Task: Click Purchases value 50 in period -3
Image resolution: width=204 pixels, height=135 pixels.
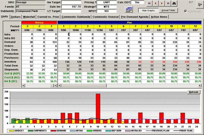Action: (27, 58)
